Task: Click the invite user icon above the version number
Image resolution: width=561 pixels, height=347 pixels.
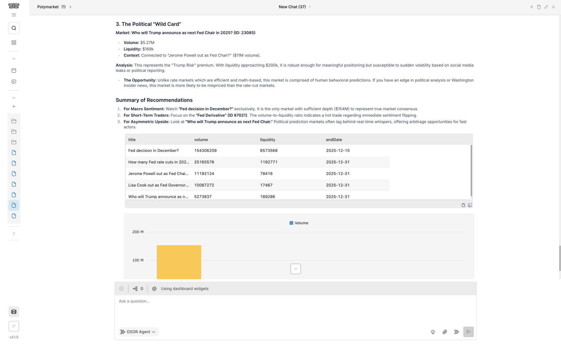Action: [14, 326]
